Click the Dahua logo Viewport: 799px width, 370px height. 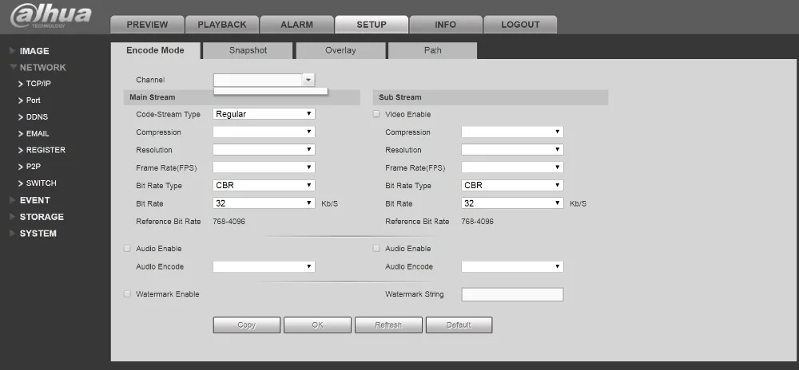coord(51,16)
